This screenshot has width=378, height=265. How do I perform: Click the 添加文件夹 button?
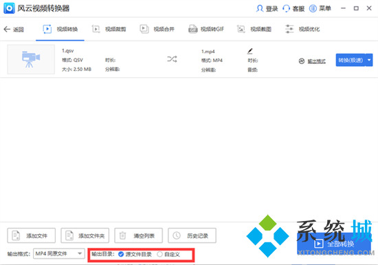(x=85, y=235)
